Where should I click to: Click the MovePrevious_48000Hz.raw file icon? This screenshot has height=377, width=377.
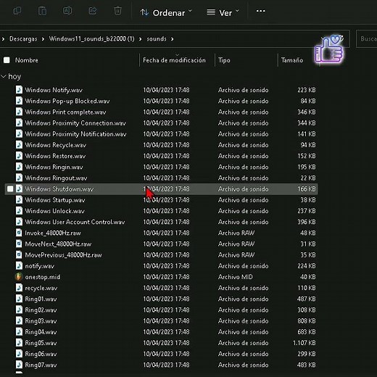point(19,254)
